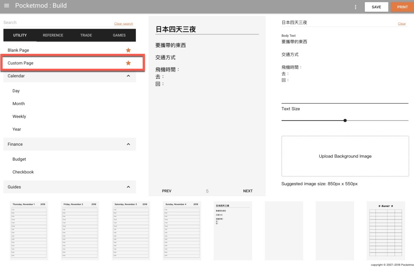
Task: Switch to the Reference tab
Action: point(53,35)
